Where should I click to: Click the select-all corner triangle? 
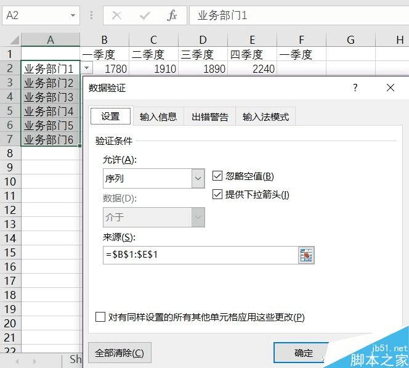click(x=15, y=40)
